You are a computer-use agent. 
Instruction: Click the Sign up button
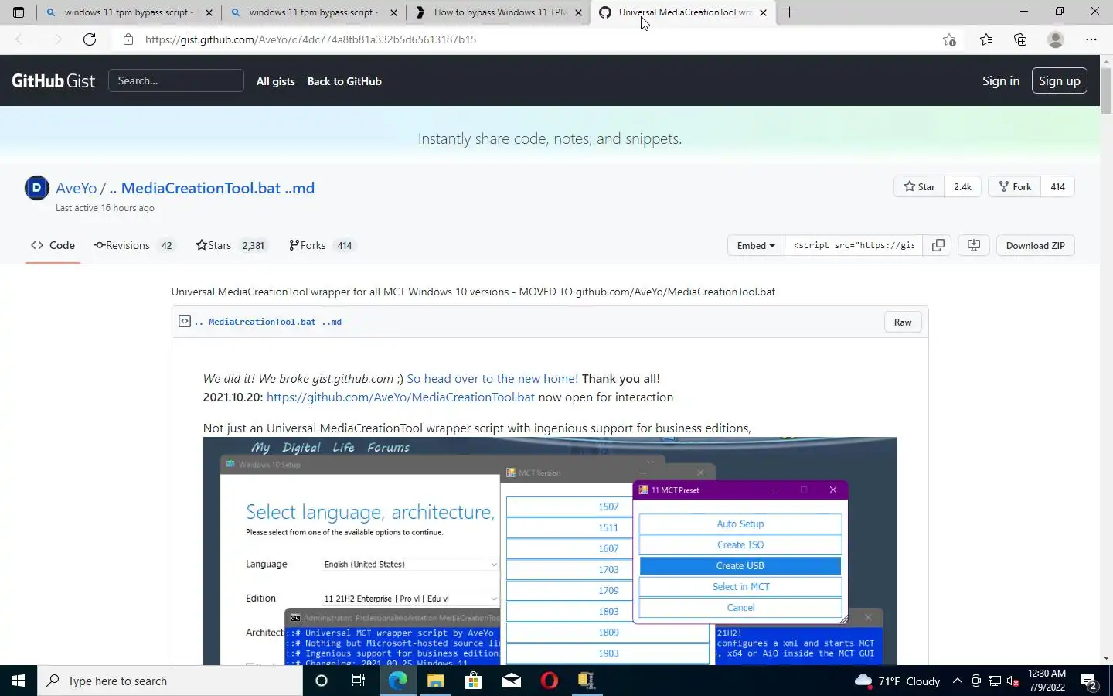pos(1060,80)
